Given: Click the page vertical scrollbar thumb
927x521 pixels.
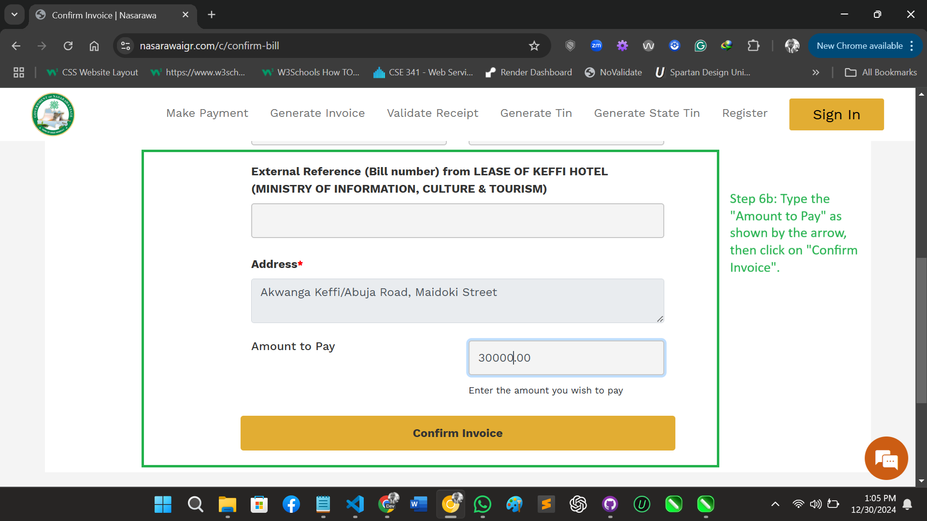Looking at the screenshot, I should click(921, 331).
